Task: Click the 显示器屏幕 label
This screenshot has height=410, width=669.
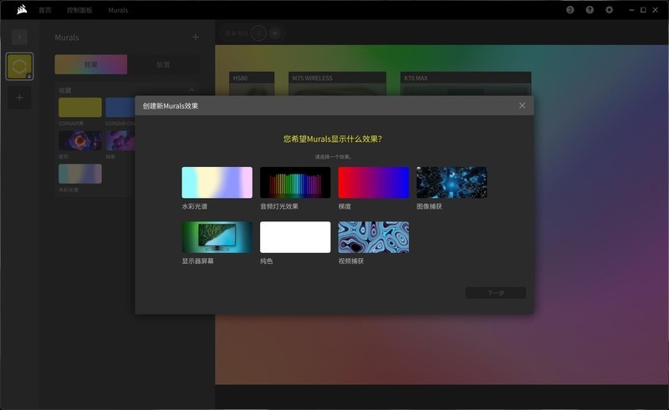Action: [x=197, y=261]
